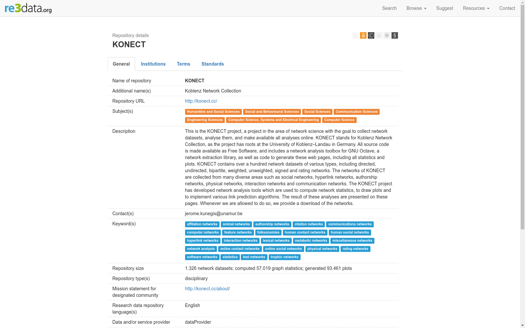Click the grey info 'i' badge icon

[x=355, y=35]
